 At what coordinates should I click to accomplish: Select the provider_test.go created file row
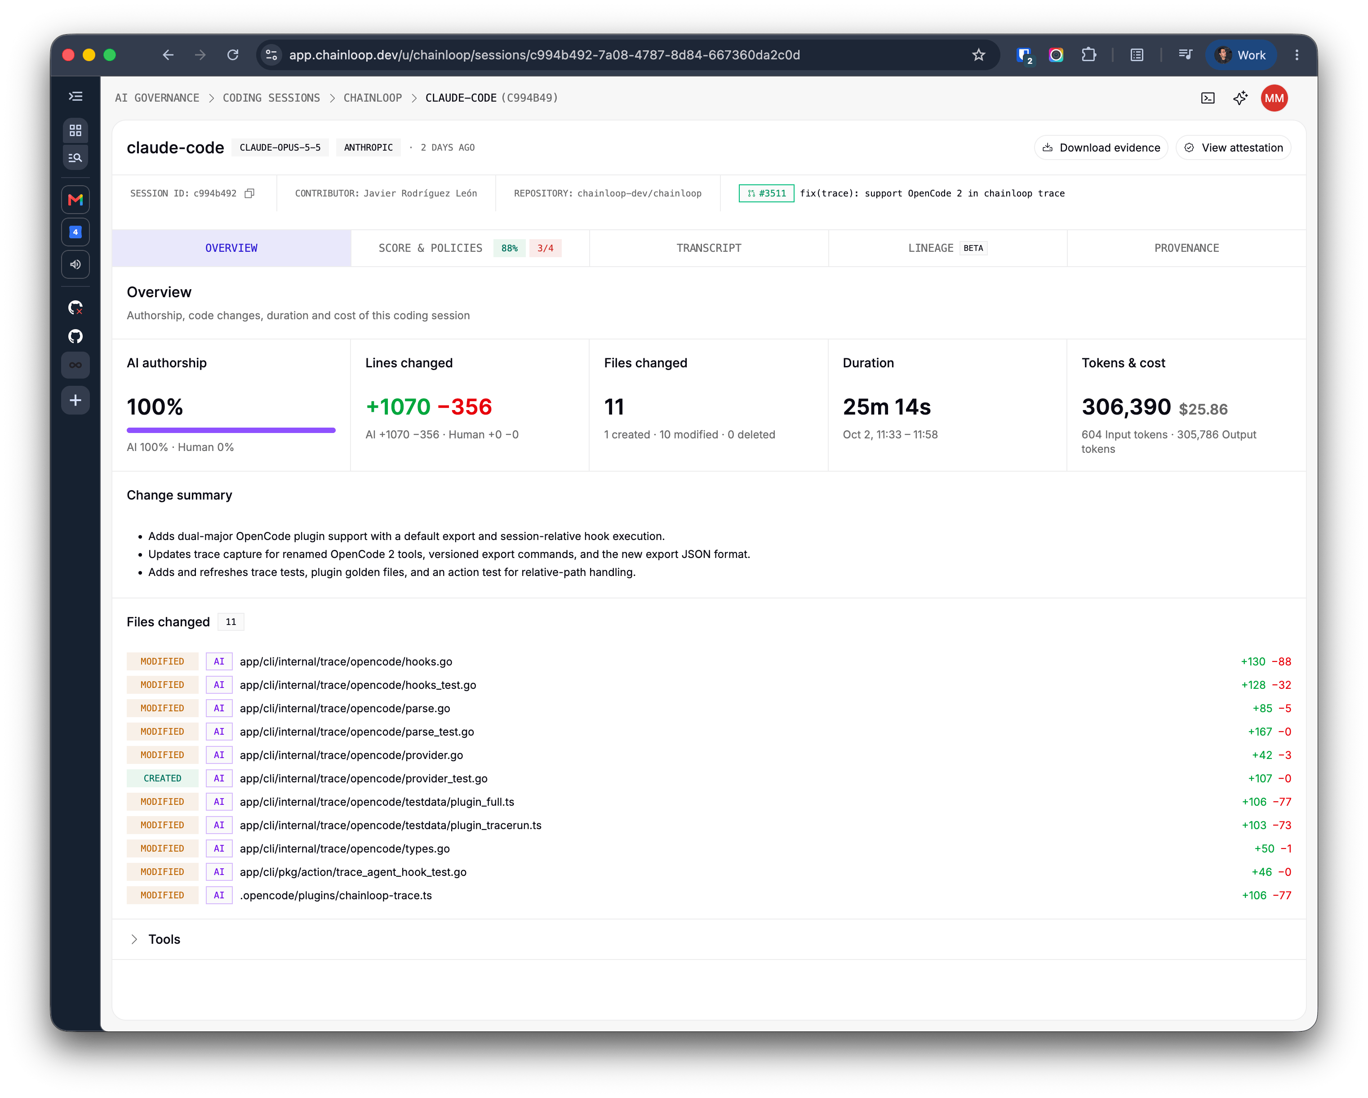click(709, 778)
